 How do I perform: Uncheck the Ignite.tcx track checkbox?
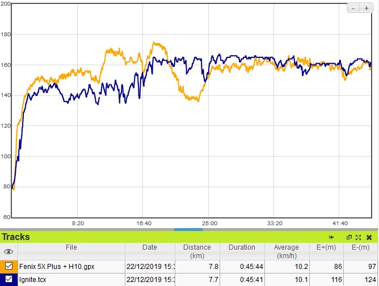9,279
